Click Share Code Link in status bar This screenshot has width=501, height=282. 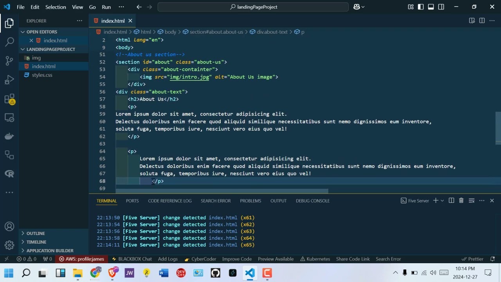pyautogui.click(x=353, y=259)
